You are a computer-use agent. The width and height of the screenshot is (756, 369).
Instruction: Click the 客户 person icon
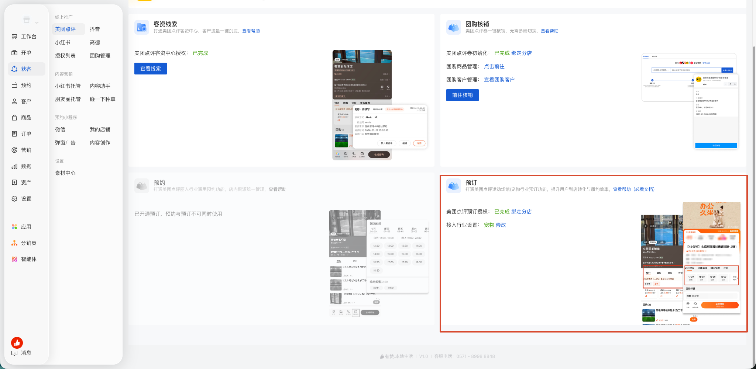[x=14, y=101]
